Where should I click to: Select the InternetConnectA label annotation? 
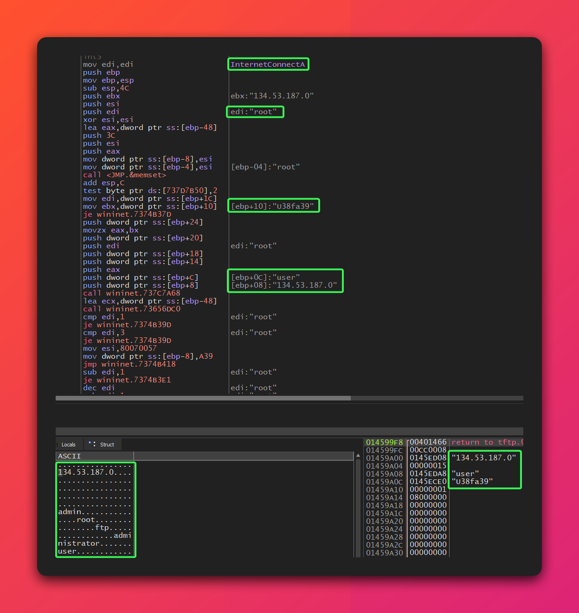tap(268, 64)
